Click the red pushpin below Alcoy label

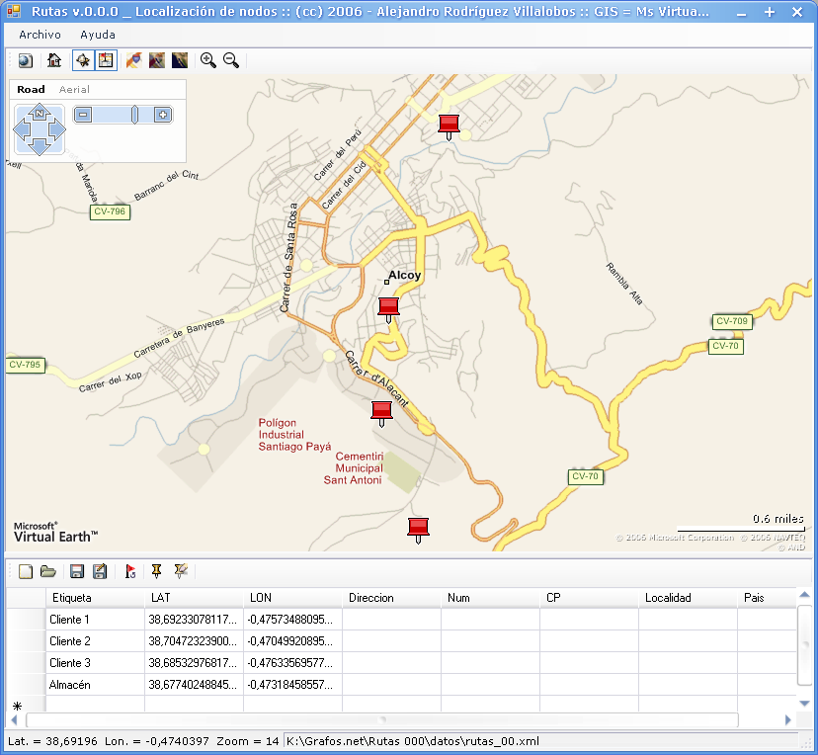(388, 308)
